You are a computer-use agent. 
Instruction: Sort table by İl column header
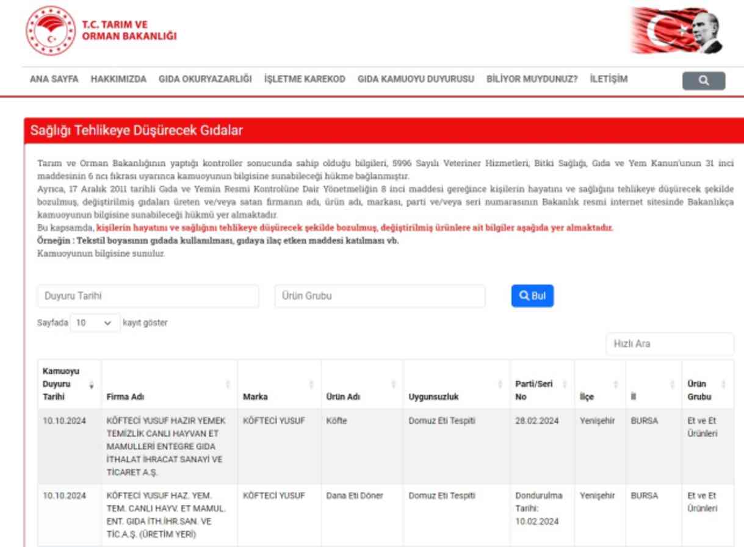pos(653,384)
